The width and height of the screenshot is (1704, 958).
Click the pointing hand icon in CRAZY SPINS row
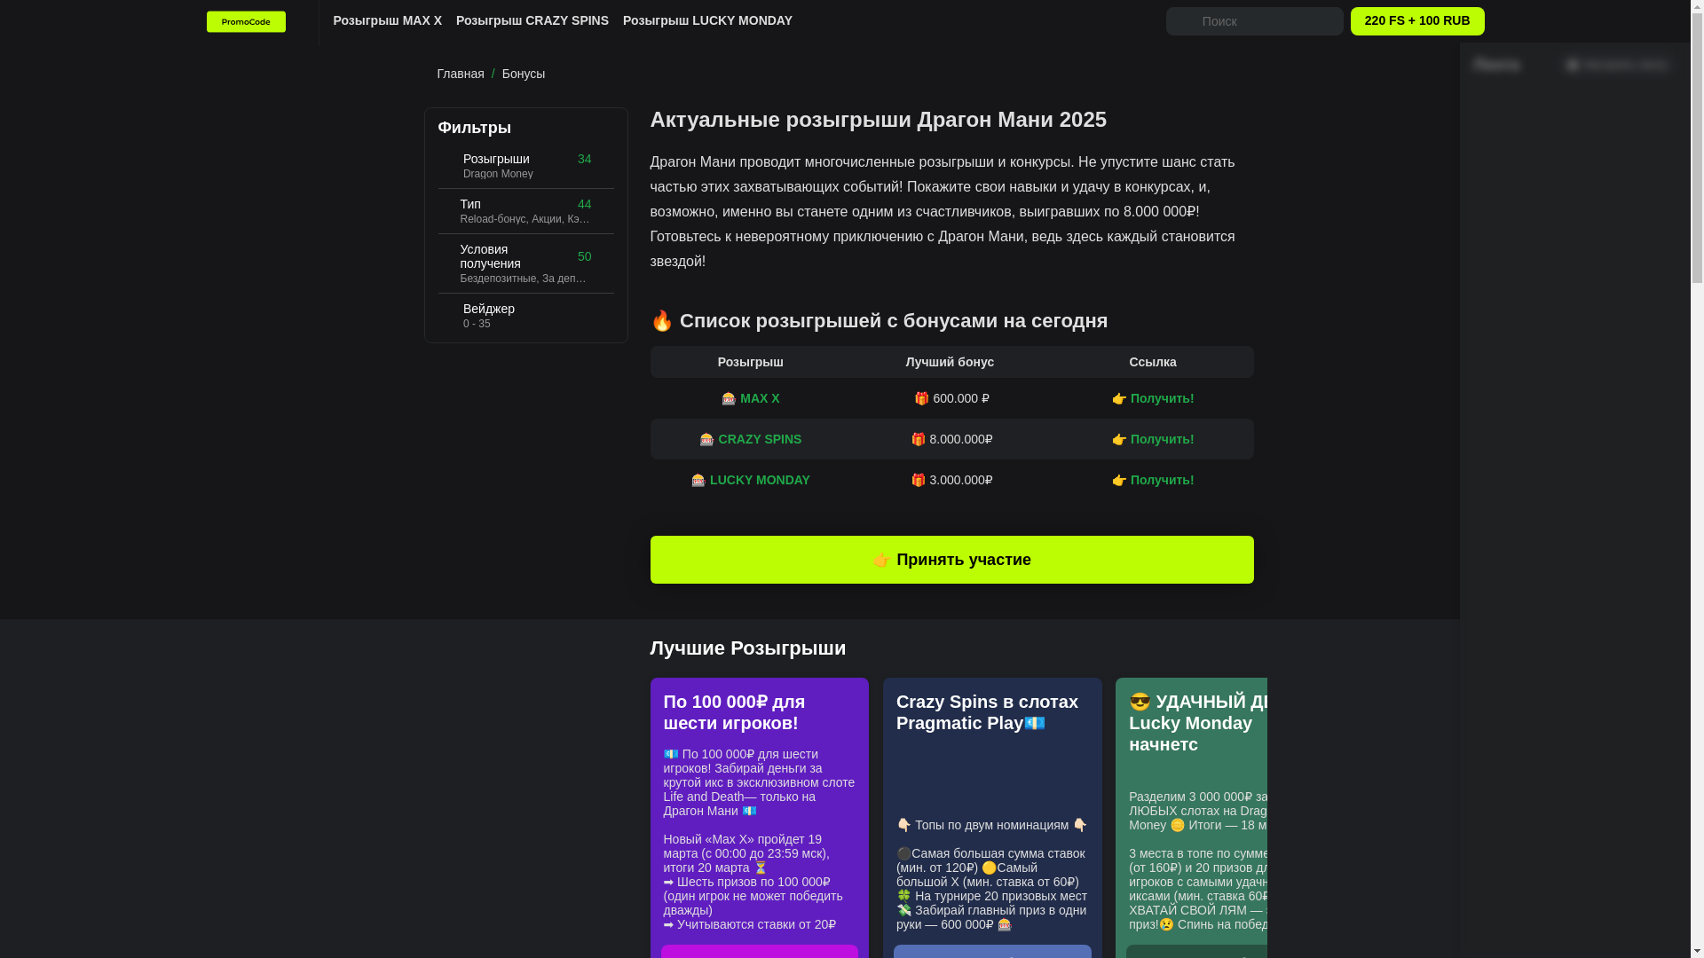click(x=1119, y=440)
